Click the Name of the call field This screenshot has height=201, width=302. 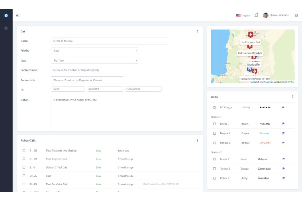110,41
